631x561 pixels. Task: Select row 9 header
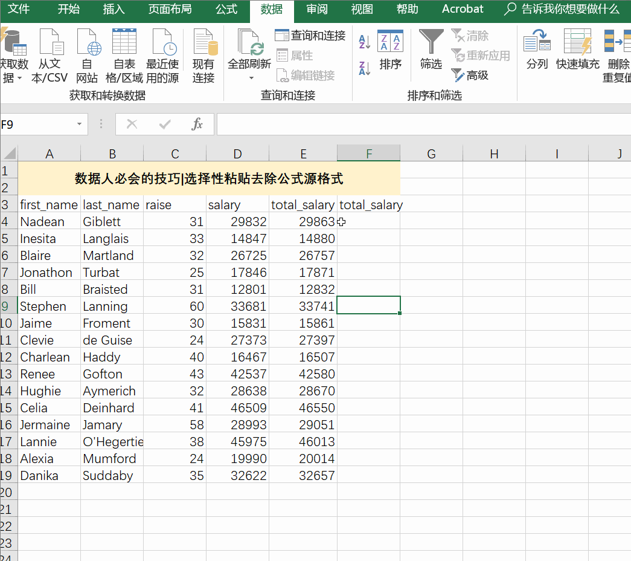[x=8, y=306]
